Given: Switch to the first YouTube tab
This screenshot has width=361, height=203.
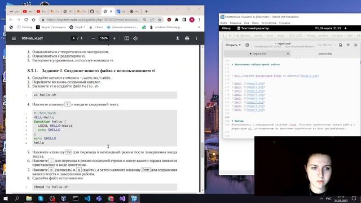Looking at the screenshot, I should coord(27,11).
